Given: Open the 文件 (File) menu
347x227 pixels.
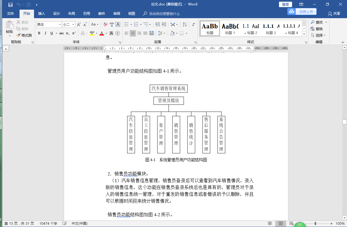Looking at the screenshot, I should pos(10,14).
